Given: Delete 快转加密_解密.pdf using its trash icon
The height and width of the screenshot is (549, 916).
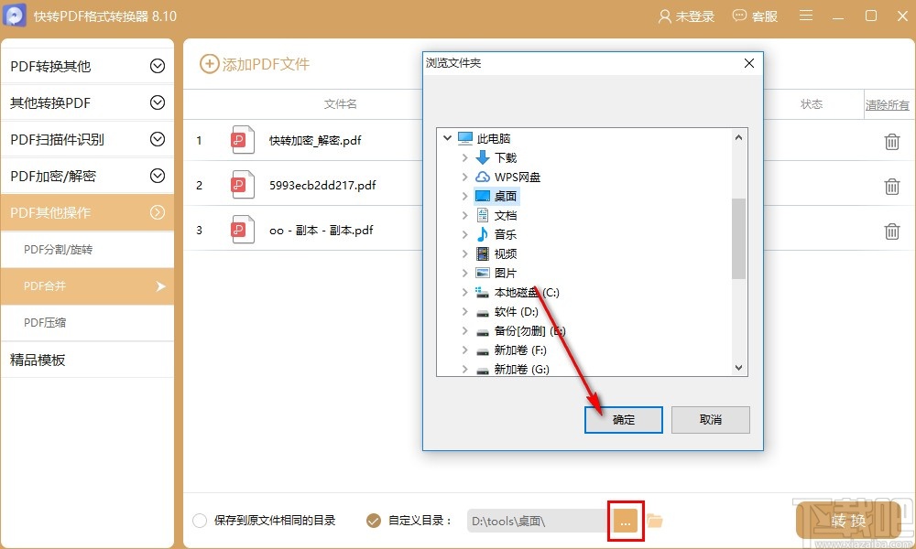Looking at the screenshot, I should [x=891, y=140].
